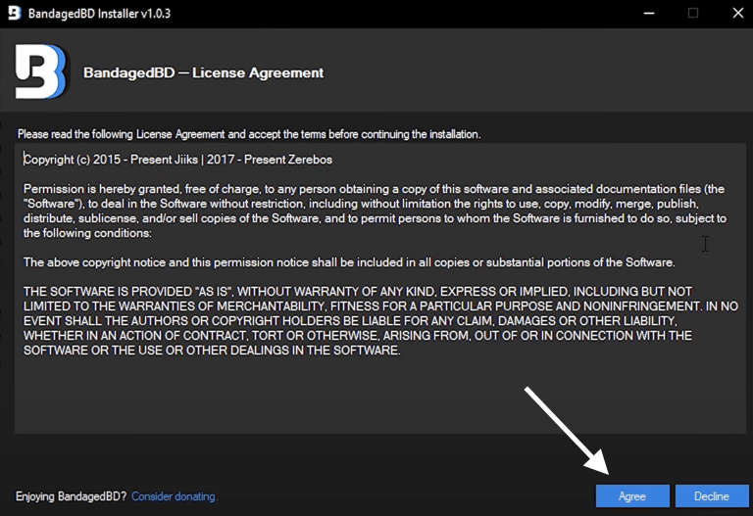
Task: Click the Agree button
Action: 632,496
